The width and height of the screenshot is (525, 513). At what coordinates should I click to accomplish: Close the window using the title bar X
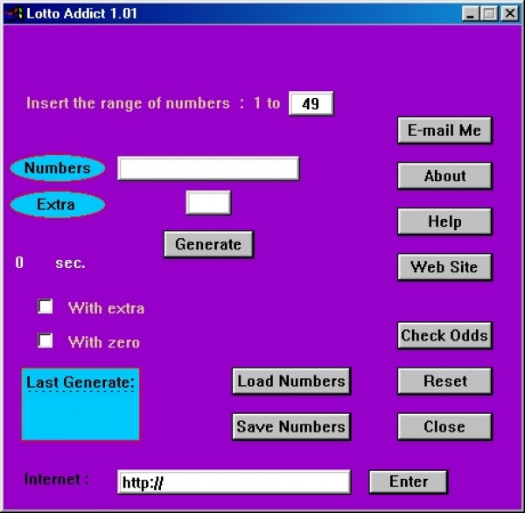click(509, 14)
